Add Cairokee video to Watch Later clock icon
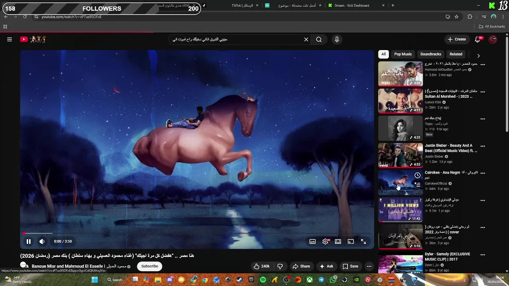This screenshot has height=286, width=509. click(x=417, y=175)
